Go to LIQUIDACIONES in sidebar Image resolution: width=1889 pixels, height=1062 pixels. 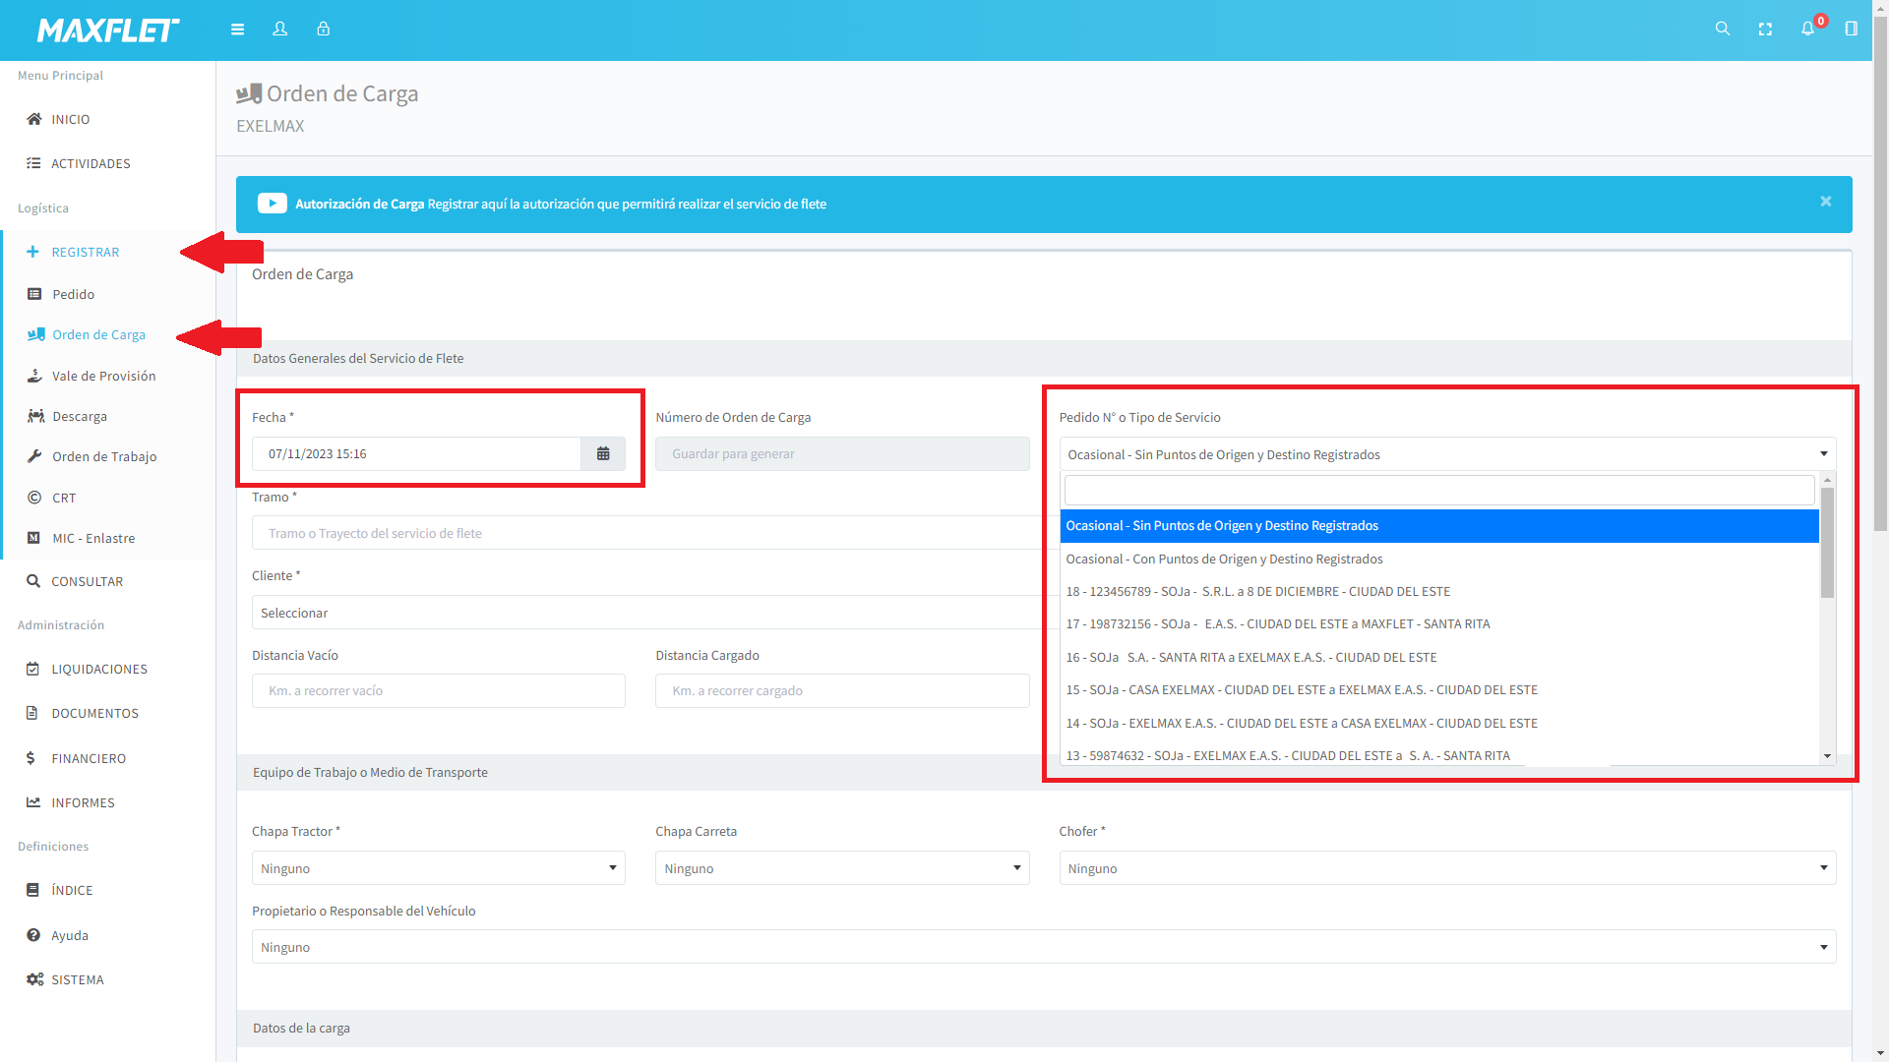pyautogui.click(x=98, y=669)
